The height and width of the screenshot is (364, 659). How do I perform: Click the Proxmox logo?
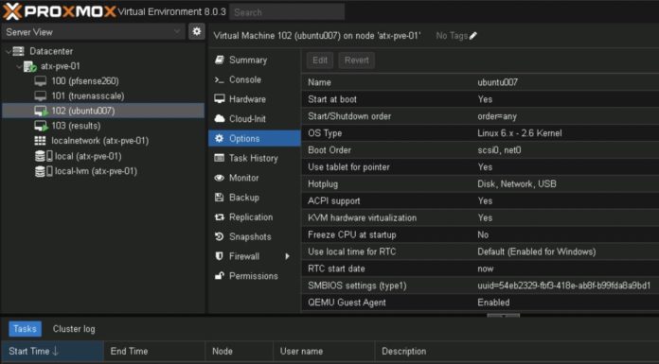pyautogui.click(x=60, y=11)
